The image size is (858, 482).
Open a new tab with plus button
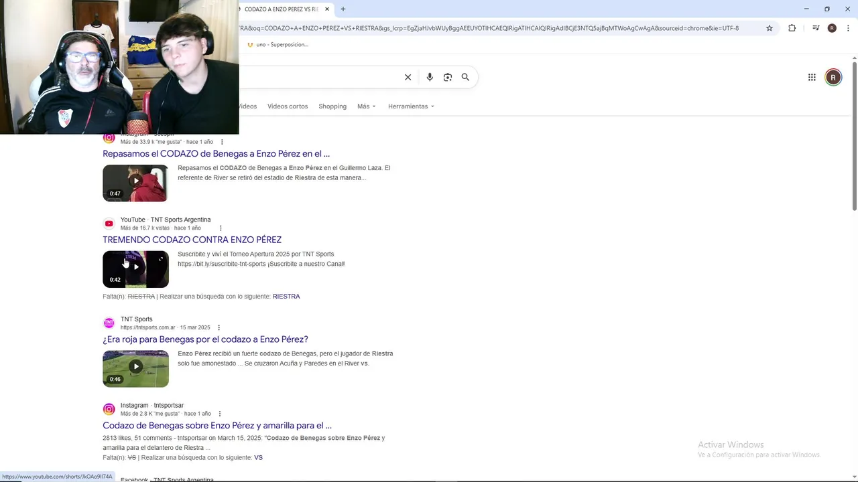click(343, 9)
